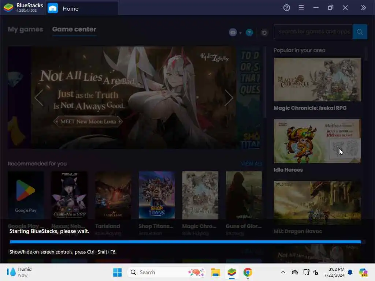Restore down the BlueStacks window
The width and height of the screenshot is (375, 281).
pyautogui.click(x=331, y=8)
